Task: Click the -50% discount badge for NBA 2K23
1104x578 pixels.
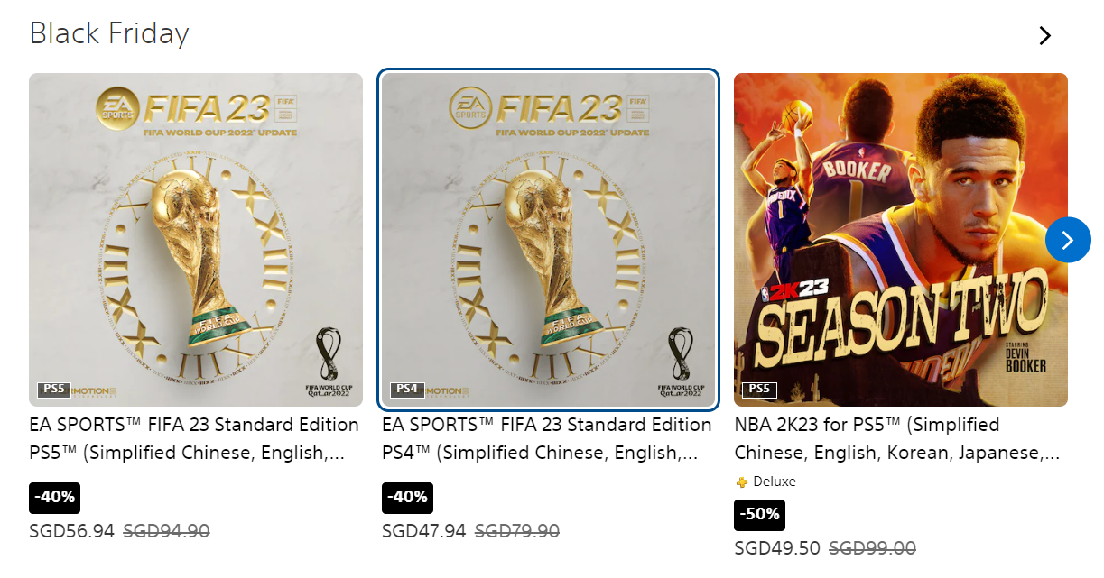Action: (x=759, y=515)
